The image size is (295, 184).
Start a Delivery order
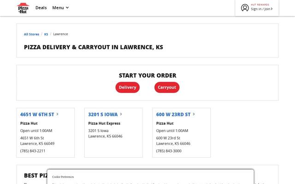127,87
